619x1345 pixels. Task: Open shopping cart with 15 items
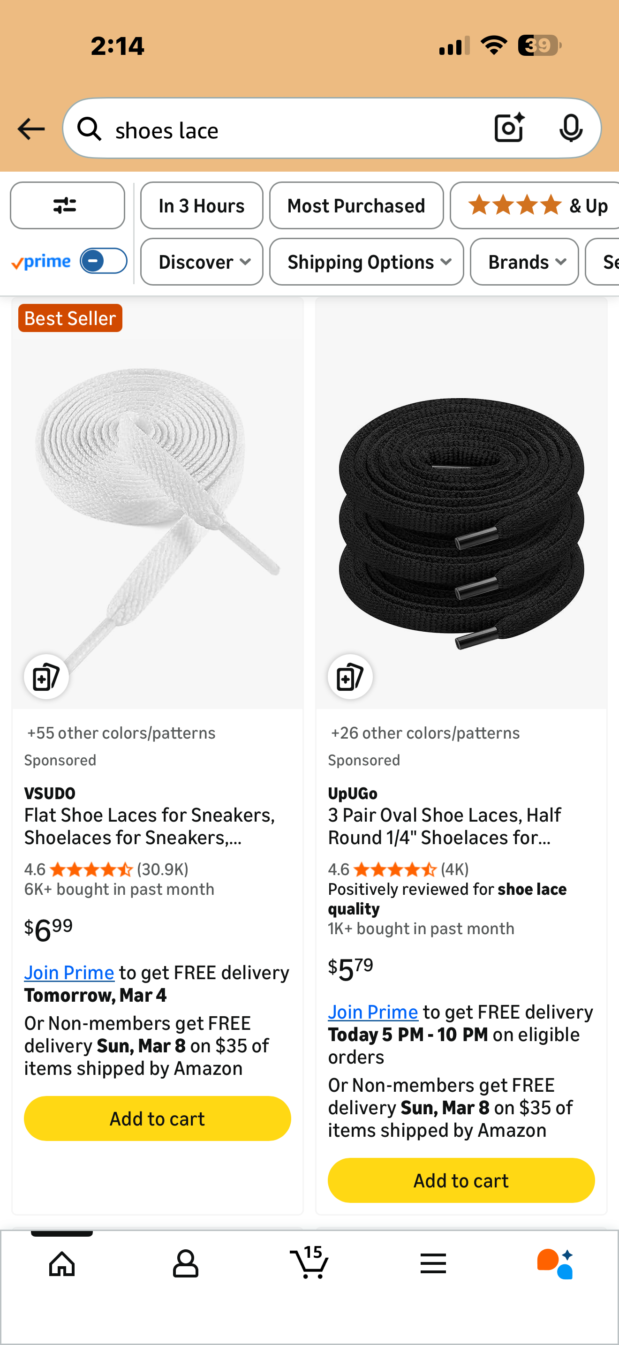pyautogui.click(x=309, y=1262)
